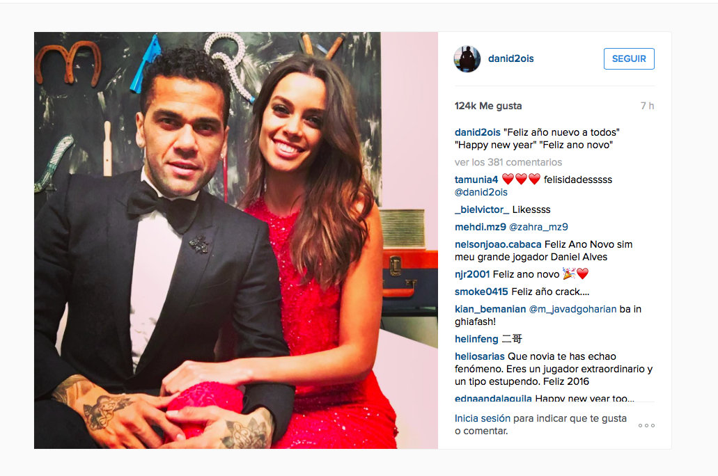Viewport: 718px width, 476px height.
Task: Open tamunia4 commenter profile
Action: tap(476, 180)
